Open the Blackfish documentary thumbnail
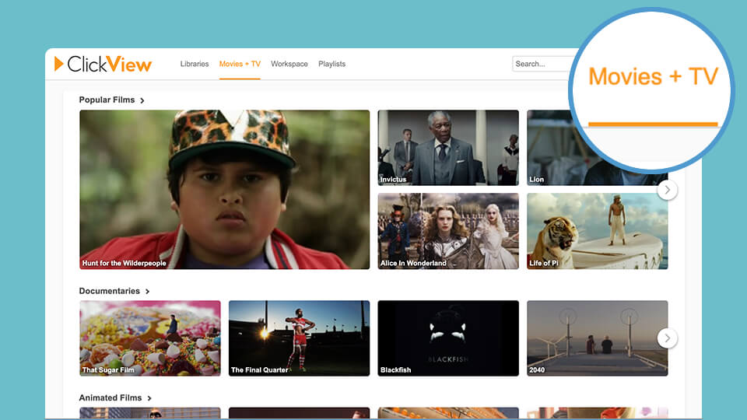 447,338
